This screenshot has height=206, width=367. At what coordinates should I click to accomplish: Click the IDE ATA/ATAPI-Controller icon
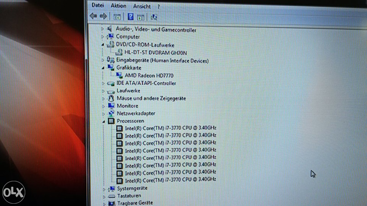111,83
